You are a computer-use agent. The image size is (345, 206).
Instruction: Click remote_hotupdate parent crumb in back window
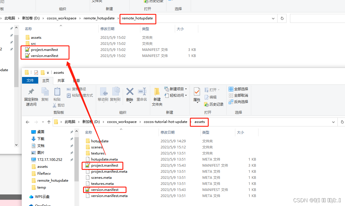(99, 18)
